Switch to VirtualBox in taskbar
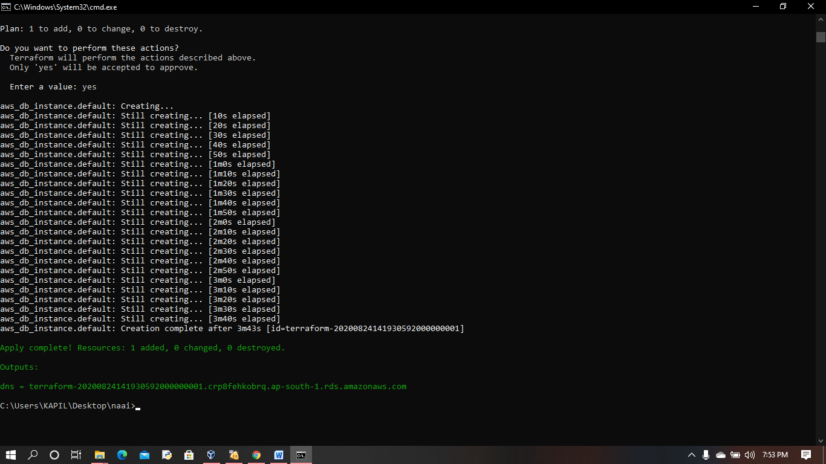Viewport: 826px width, 464px height. click(x=211, y=455)
